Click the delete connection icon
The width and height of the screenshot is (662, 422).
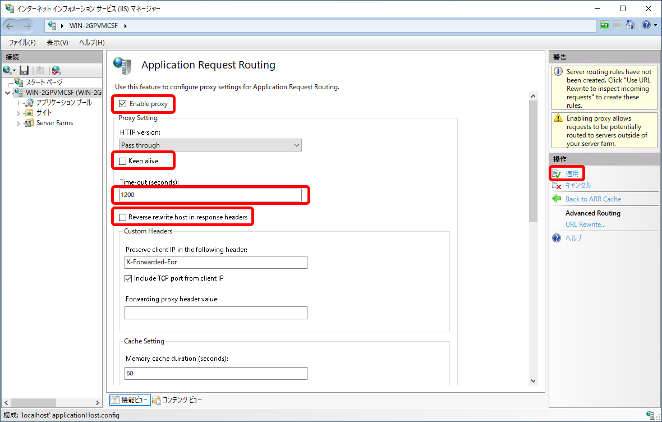(56, 70)
